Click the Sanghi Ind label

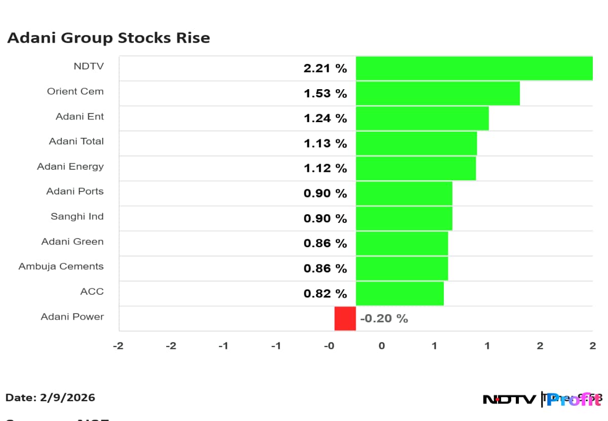(77, 216)
